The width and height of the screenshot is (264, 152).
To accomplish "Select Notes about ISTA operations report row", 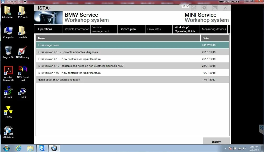I will tap(133, 80).
